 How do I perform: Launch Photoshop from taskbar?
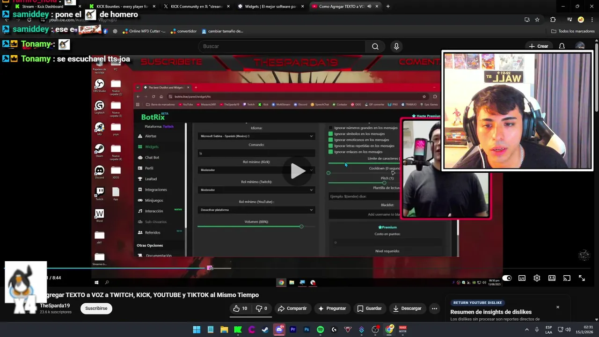point(307,330)
